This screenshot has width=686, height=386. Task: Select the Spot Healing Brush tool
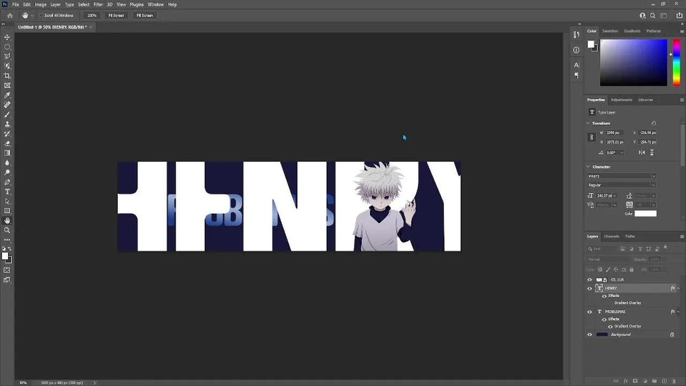point(7,105)
